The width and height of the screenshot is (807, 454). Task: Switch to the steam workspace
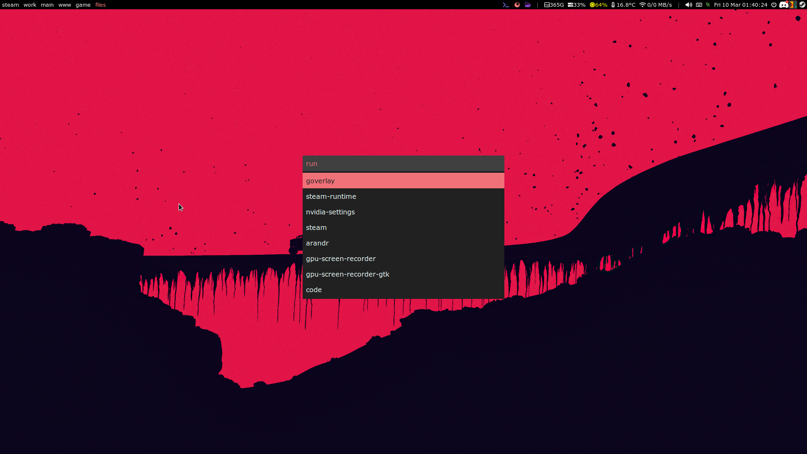tap(11, 5)
